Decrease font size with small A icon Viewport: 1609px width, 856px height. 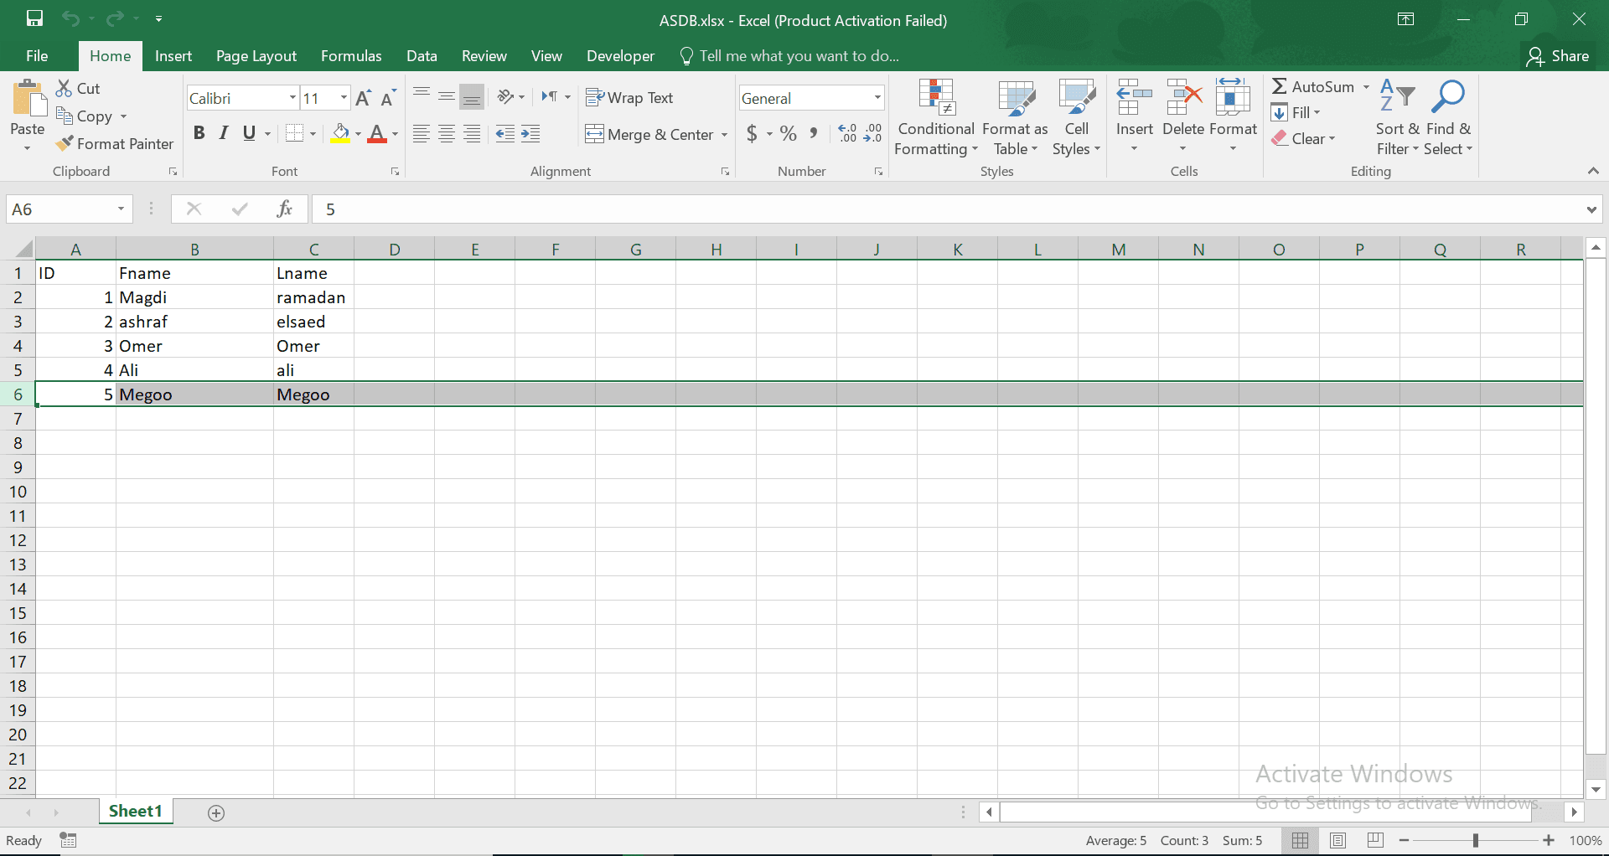(x=387, y=98)
